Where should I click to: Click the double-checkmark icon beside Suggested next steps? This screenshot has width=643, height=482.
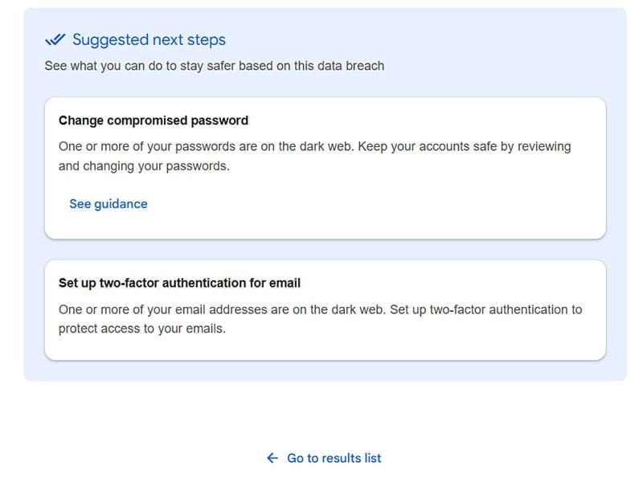pos(55,39)
